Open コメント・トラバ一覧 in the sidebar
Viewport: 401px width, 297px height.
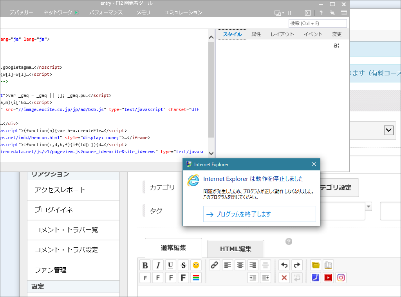(73, 230)
